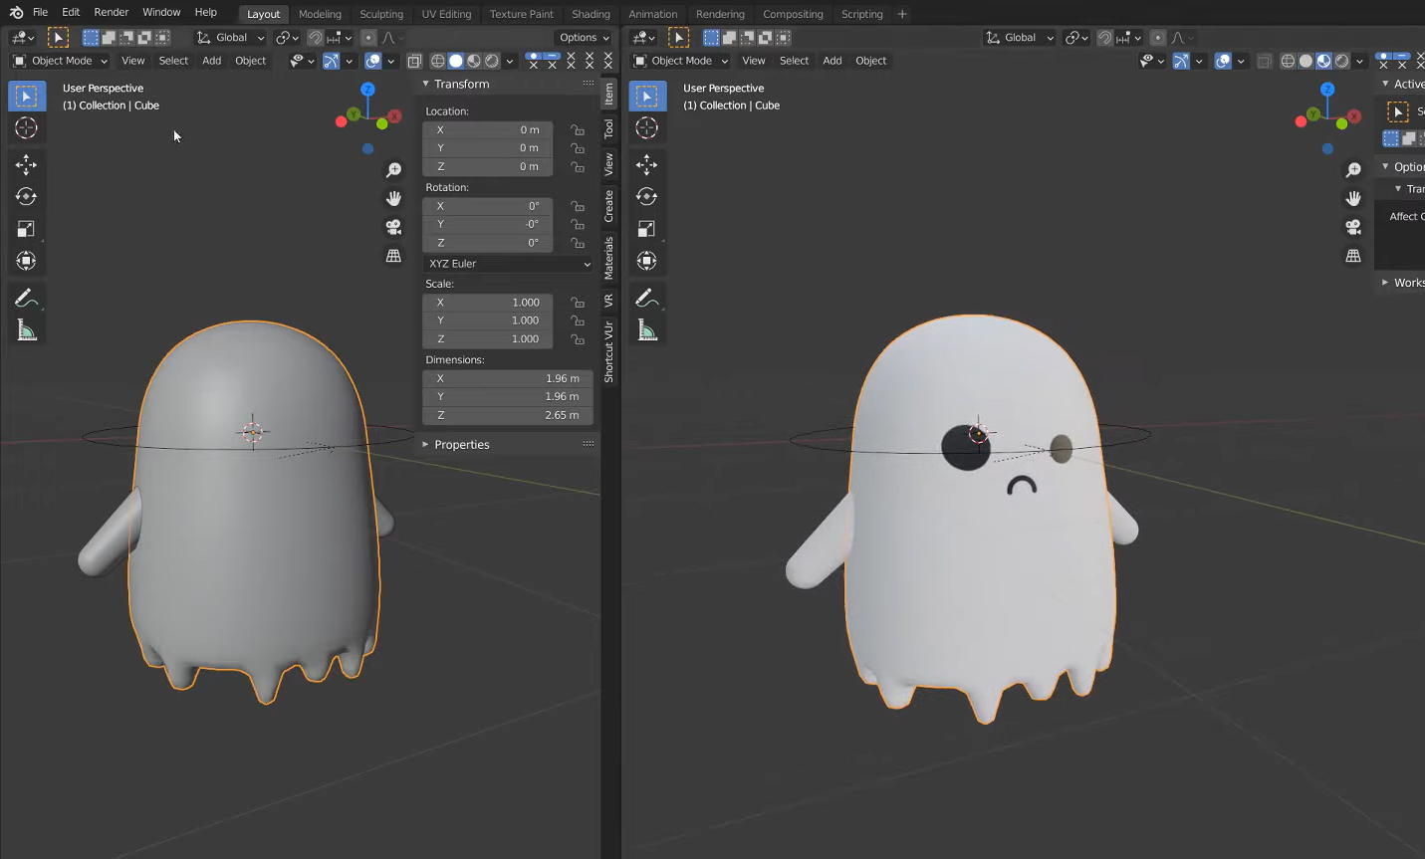The height and width of the screenshot is (859, 1425).
Task: Open Global orientation dropdown in right viewport
Action: (1020, 38)
